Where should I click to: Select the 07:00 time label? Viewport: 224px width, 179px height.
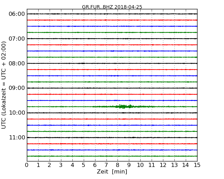17,39
